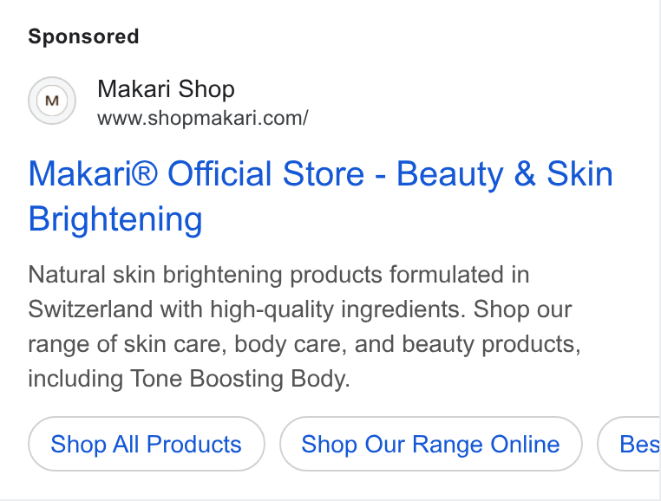Click the word 'Switzerland' in the description
This screenshot has height=501, width=661.
pyautogui.click(x=90, y=309)
